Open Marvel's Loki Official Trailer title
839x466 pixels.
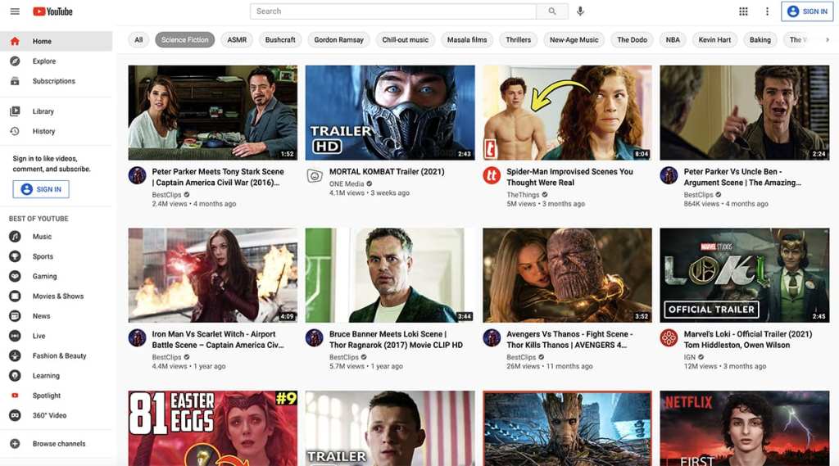coord(747,340)
